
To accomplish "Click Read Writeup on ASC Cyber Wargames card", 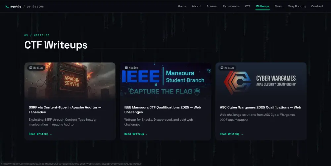I will point(231,134).
